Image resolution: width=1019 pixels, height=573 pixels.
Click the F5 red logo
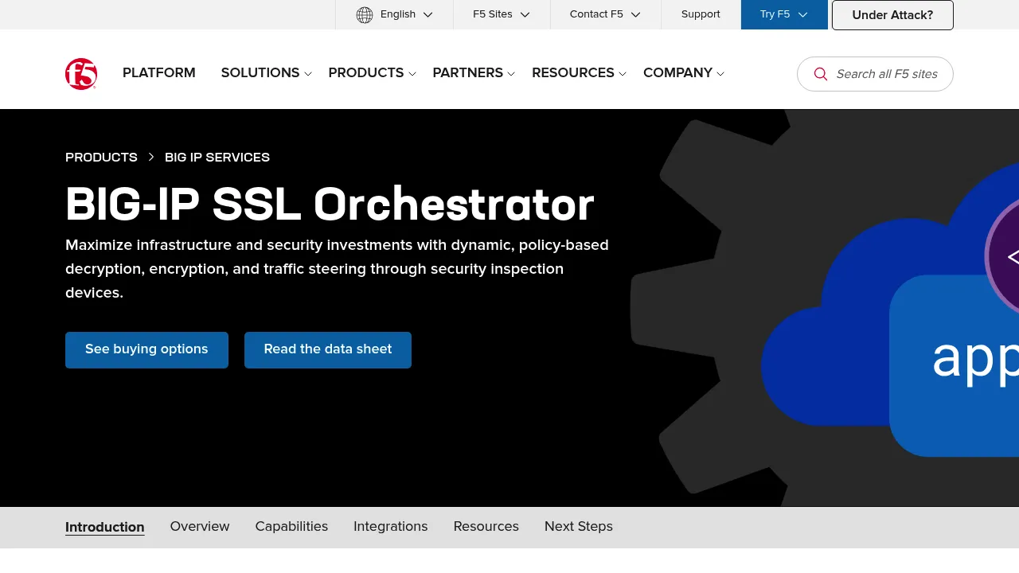(x=81, y=74)
